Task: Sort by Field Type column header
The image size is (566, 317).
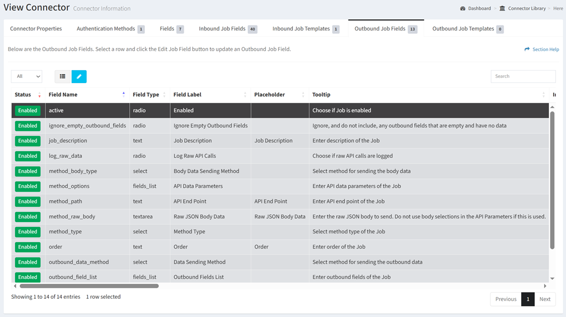Action: [146, 94]
